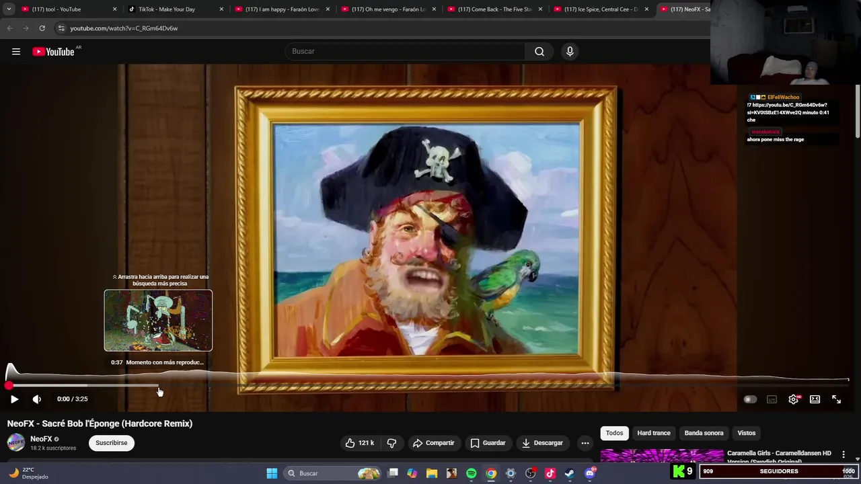View site information icon in address bar
The height and width of the screenshot is (484, 861).
[x=61, y=28]
